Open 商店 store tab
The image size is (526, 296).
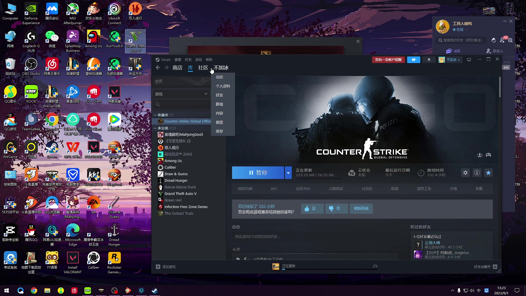click(x=178, y=68)
